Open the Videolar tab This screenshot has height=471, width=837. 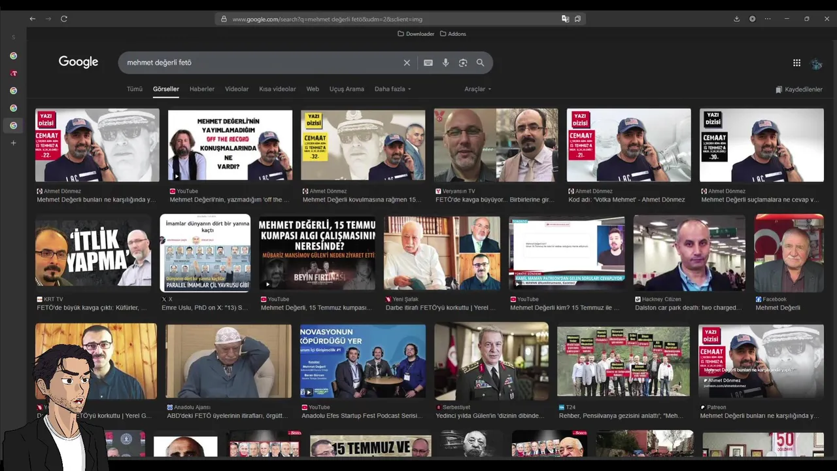tap(237, 89)
